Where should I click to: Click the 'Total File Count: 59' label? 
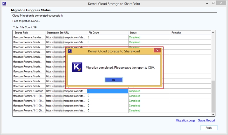pyautogui.click(x=25, y=27)
